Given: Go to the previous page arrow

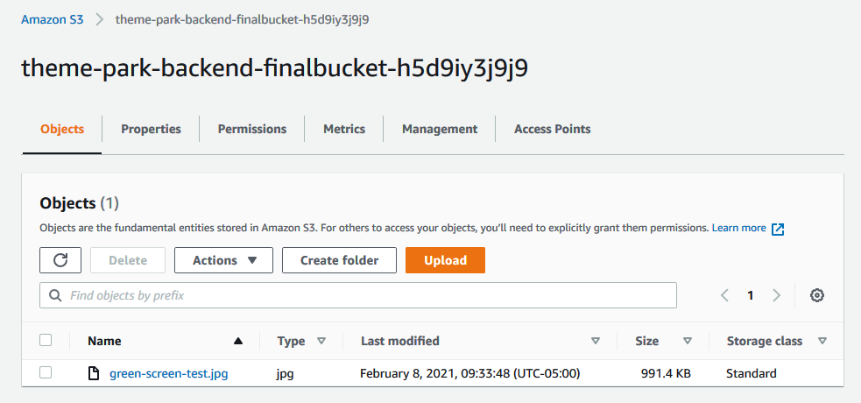Looking at the screenshot, I should click(724, 295).
